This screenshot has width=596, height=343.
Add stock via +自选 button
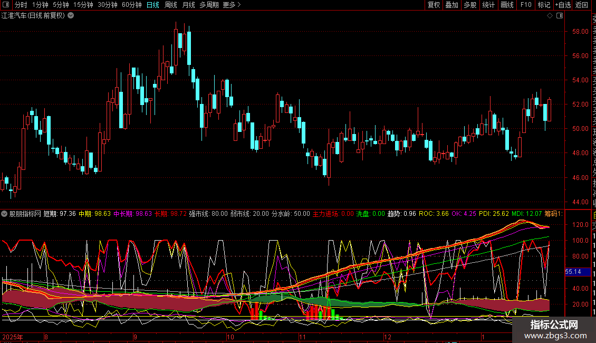(562, 5)
